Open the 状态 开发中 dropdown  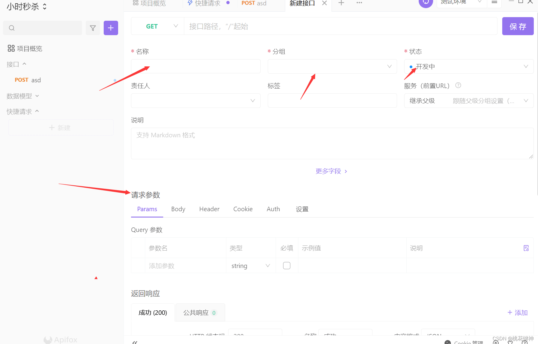pos(469,66)
